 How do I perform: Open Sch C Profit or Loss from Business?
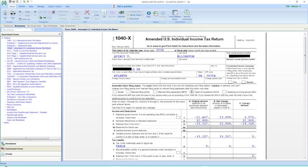tap(22, 51)
